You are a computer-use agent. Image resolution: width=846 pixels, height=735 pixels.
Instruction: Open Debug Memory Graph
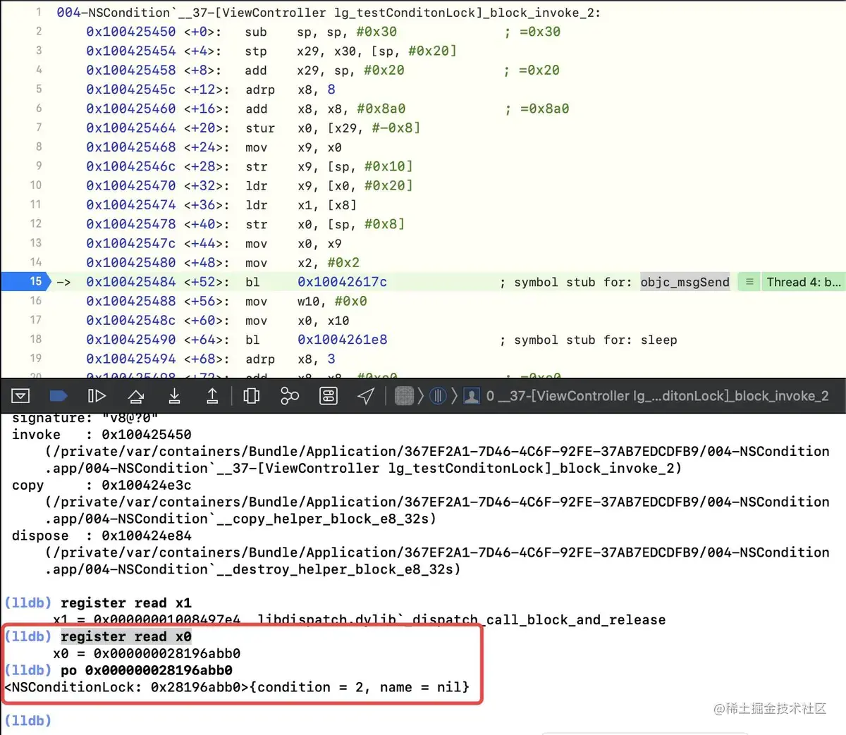coord(290,396)
